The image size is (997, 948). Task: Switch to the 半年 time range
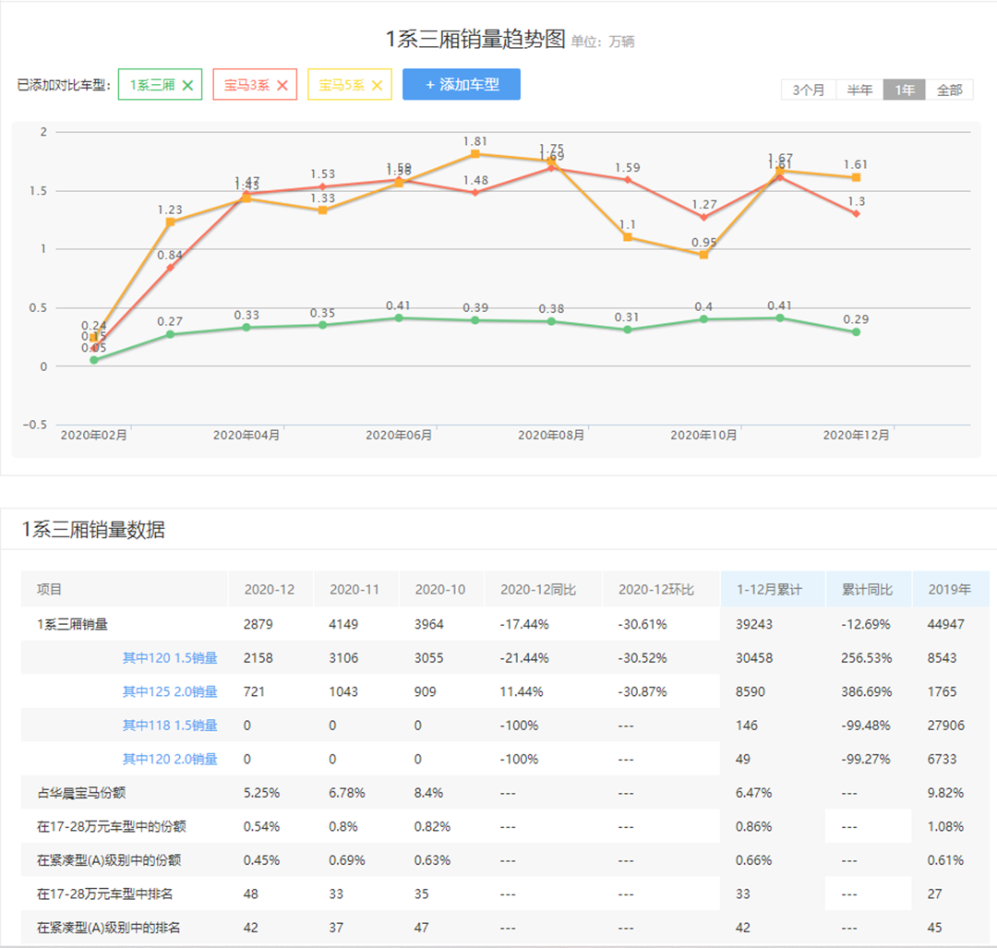859,90
